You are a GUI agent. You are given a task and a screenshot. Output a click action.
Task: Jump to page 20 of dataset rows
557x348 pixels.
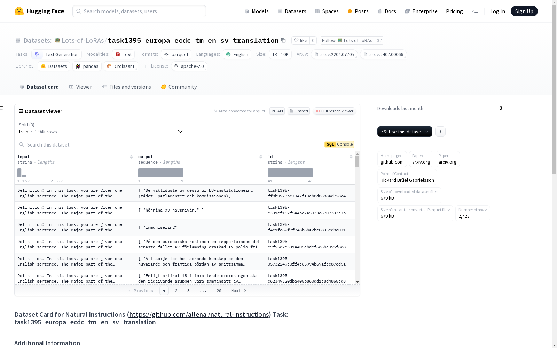[x=219, y=291]
